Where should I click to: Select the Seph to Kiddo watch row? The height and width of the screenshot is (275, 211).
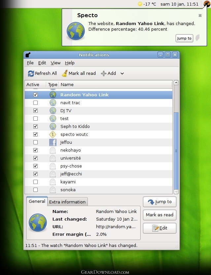98,126
